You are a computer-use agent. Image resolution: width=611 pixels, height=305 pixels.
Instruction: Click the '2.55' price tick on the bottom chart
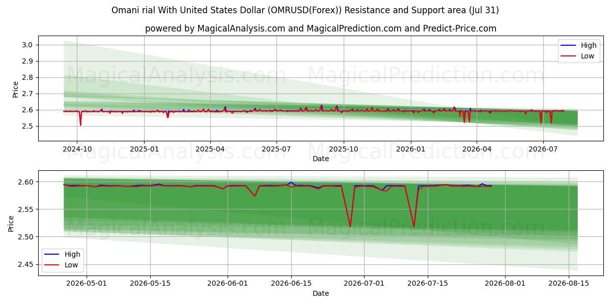(25, 209)
